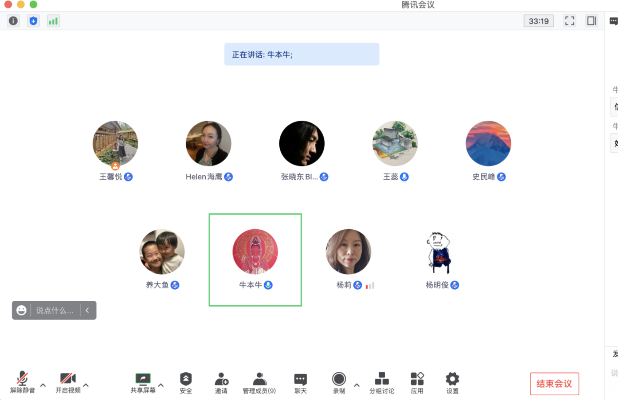Toggle the side panel layout icon
The height and width of the screenshot is (400, 618).
coord(592,21)
